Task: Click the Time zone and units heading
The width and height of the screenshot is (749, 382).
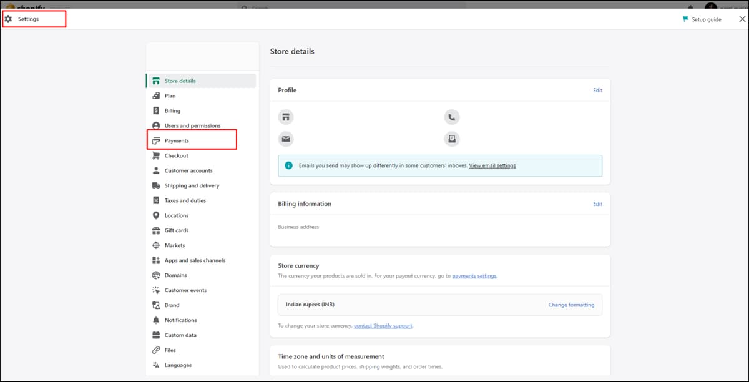Action: coord(331,357)
